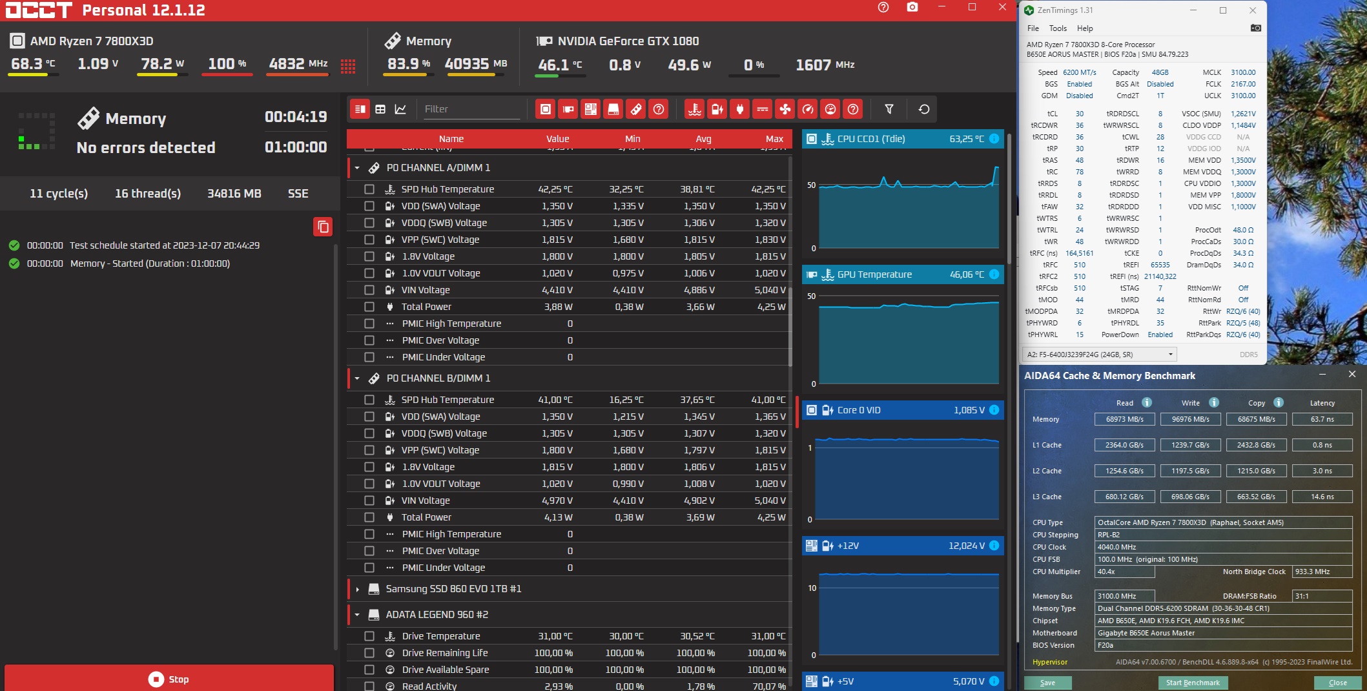Toggle the speedometer sensor type filter
Image resolution: width=1367 pixels, height=691 pixels.
808,109
